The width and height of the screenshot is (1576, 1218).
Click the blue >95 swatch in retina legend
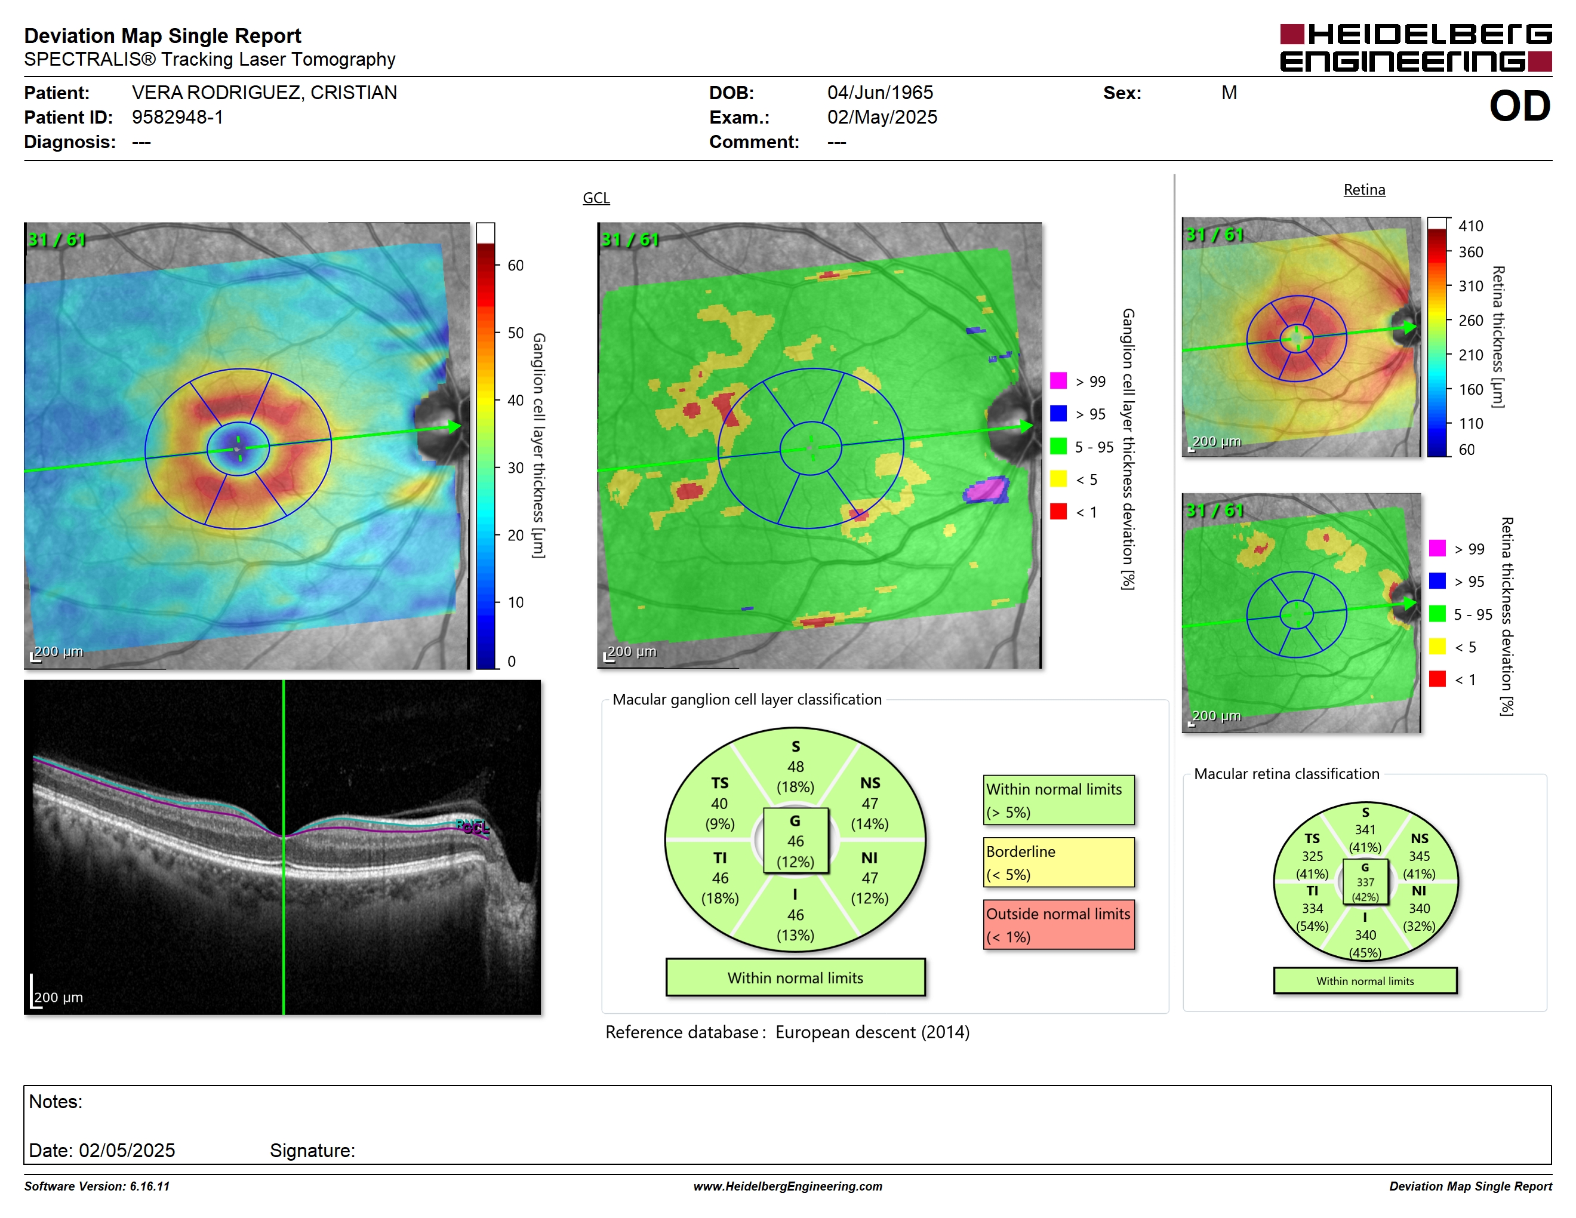click(x=1437, y=581)
